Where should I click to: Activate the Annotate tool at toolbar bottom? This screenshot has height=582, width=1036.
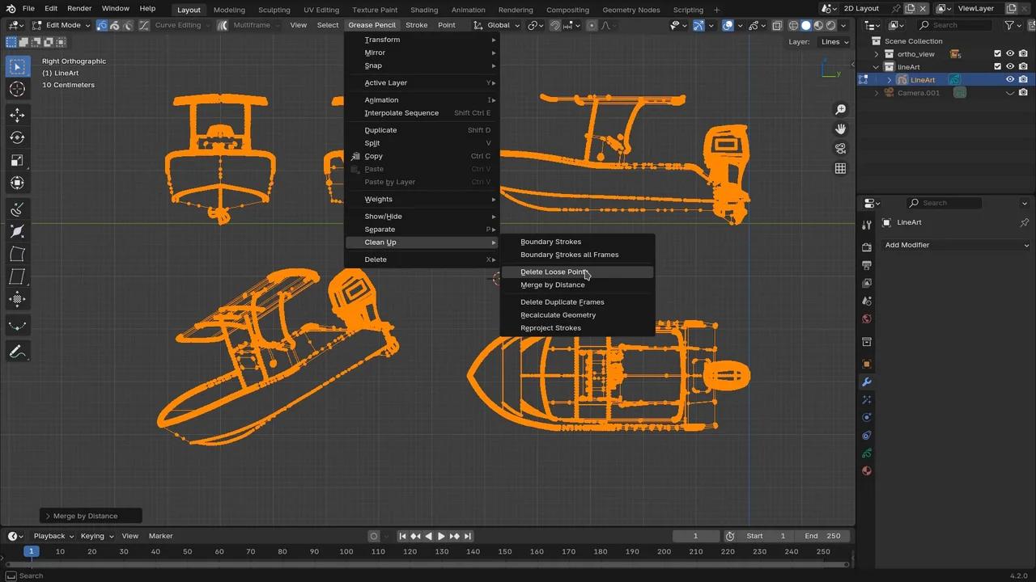pyautogui.click(x=18, y=351)
